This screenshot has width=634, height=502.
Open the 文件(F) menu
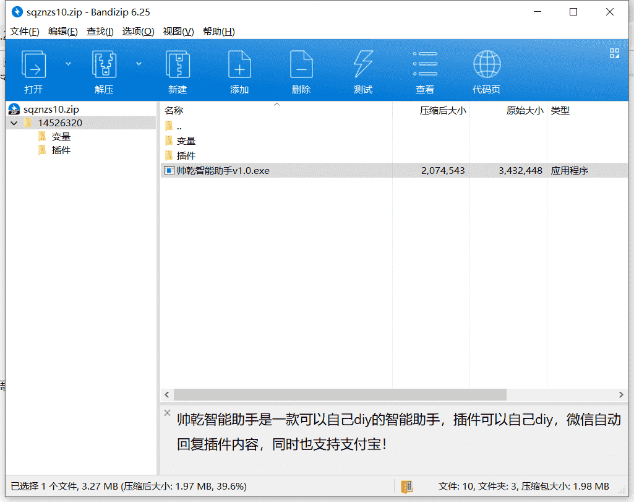[x=25, y=32]
